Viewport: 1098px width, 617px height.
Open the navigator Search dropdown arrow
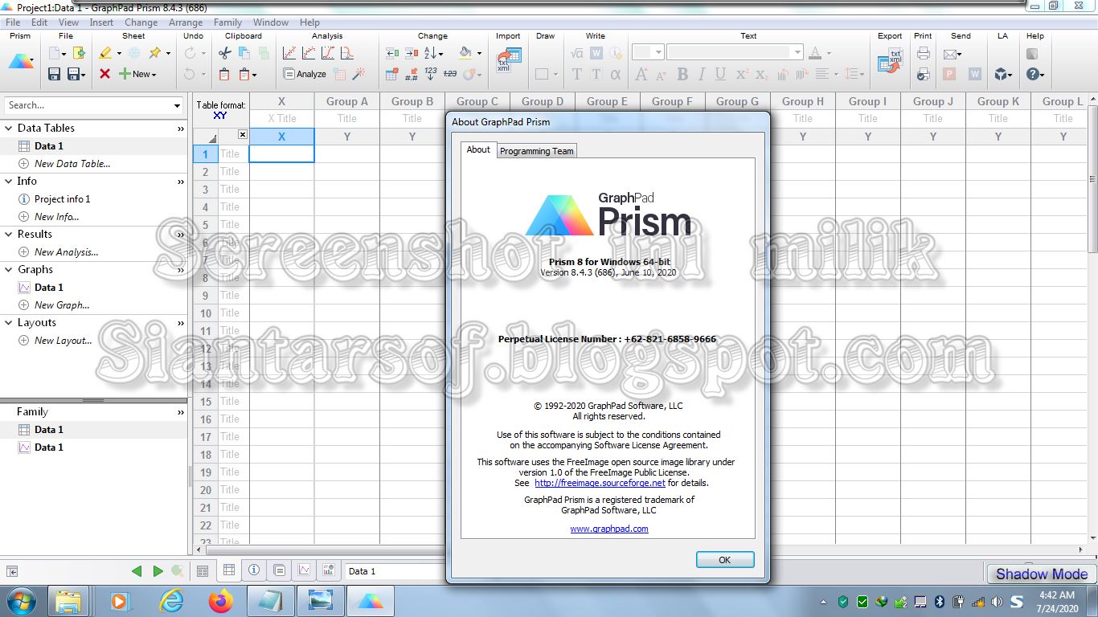(x=177, y=105)
